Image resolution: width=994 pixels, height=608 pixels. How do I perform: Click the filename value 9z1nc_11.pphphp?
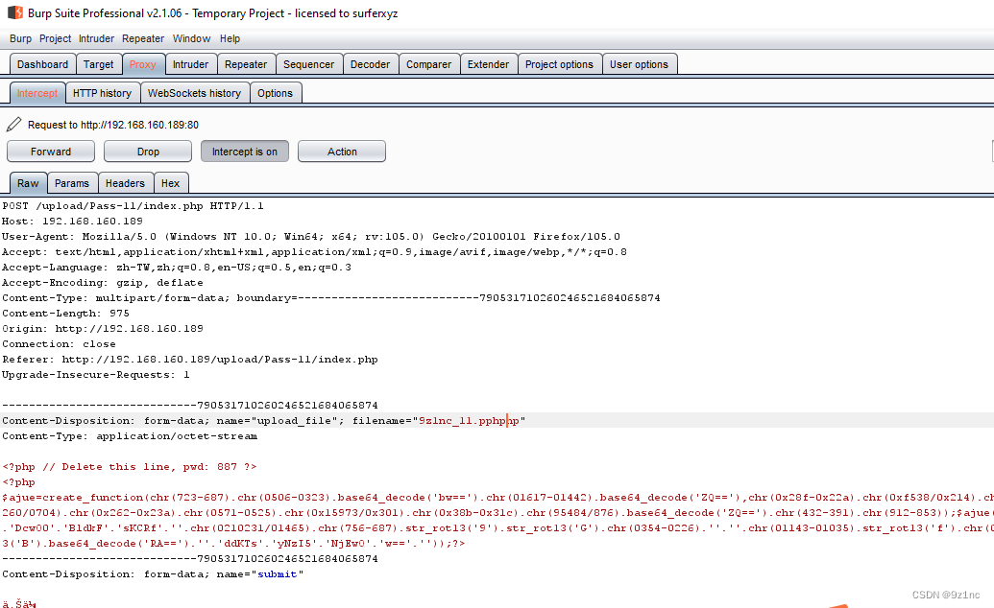tap(469, 421)
